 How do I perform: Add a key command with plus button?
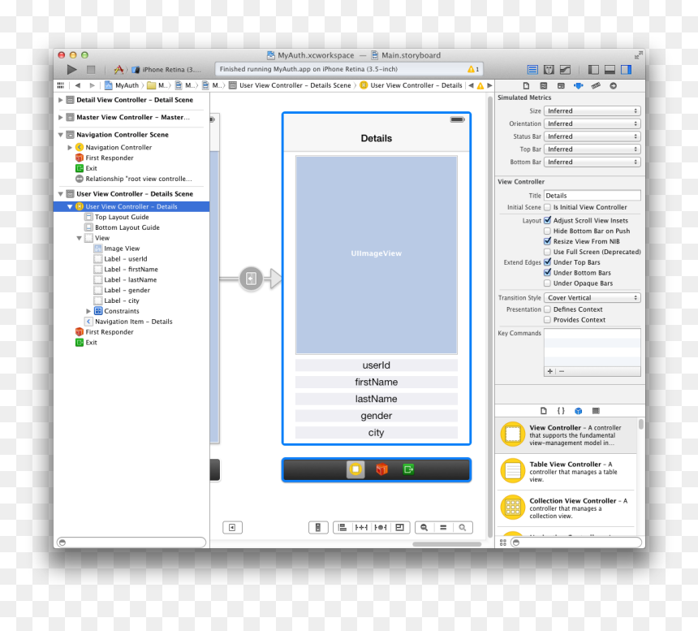point(550,371)
